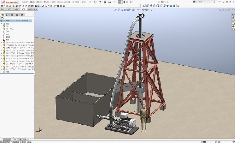Open the DisplayManager color sphere tab
The image size is (235, 143).
click(x=22, y=15)
